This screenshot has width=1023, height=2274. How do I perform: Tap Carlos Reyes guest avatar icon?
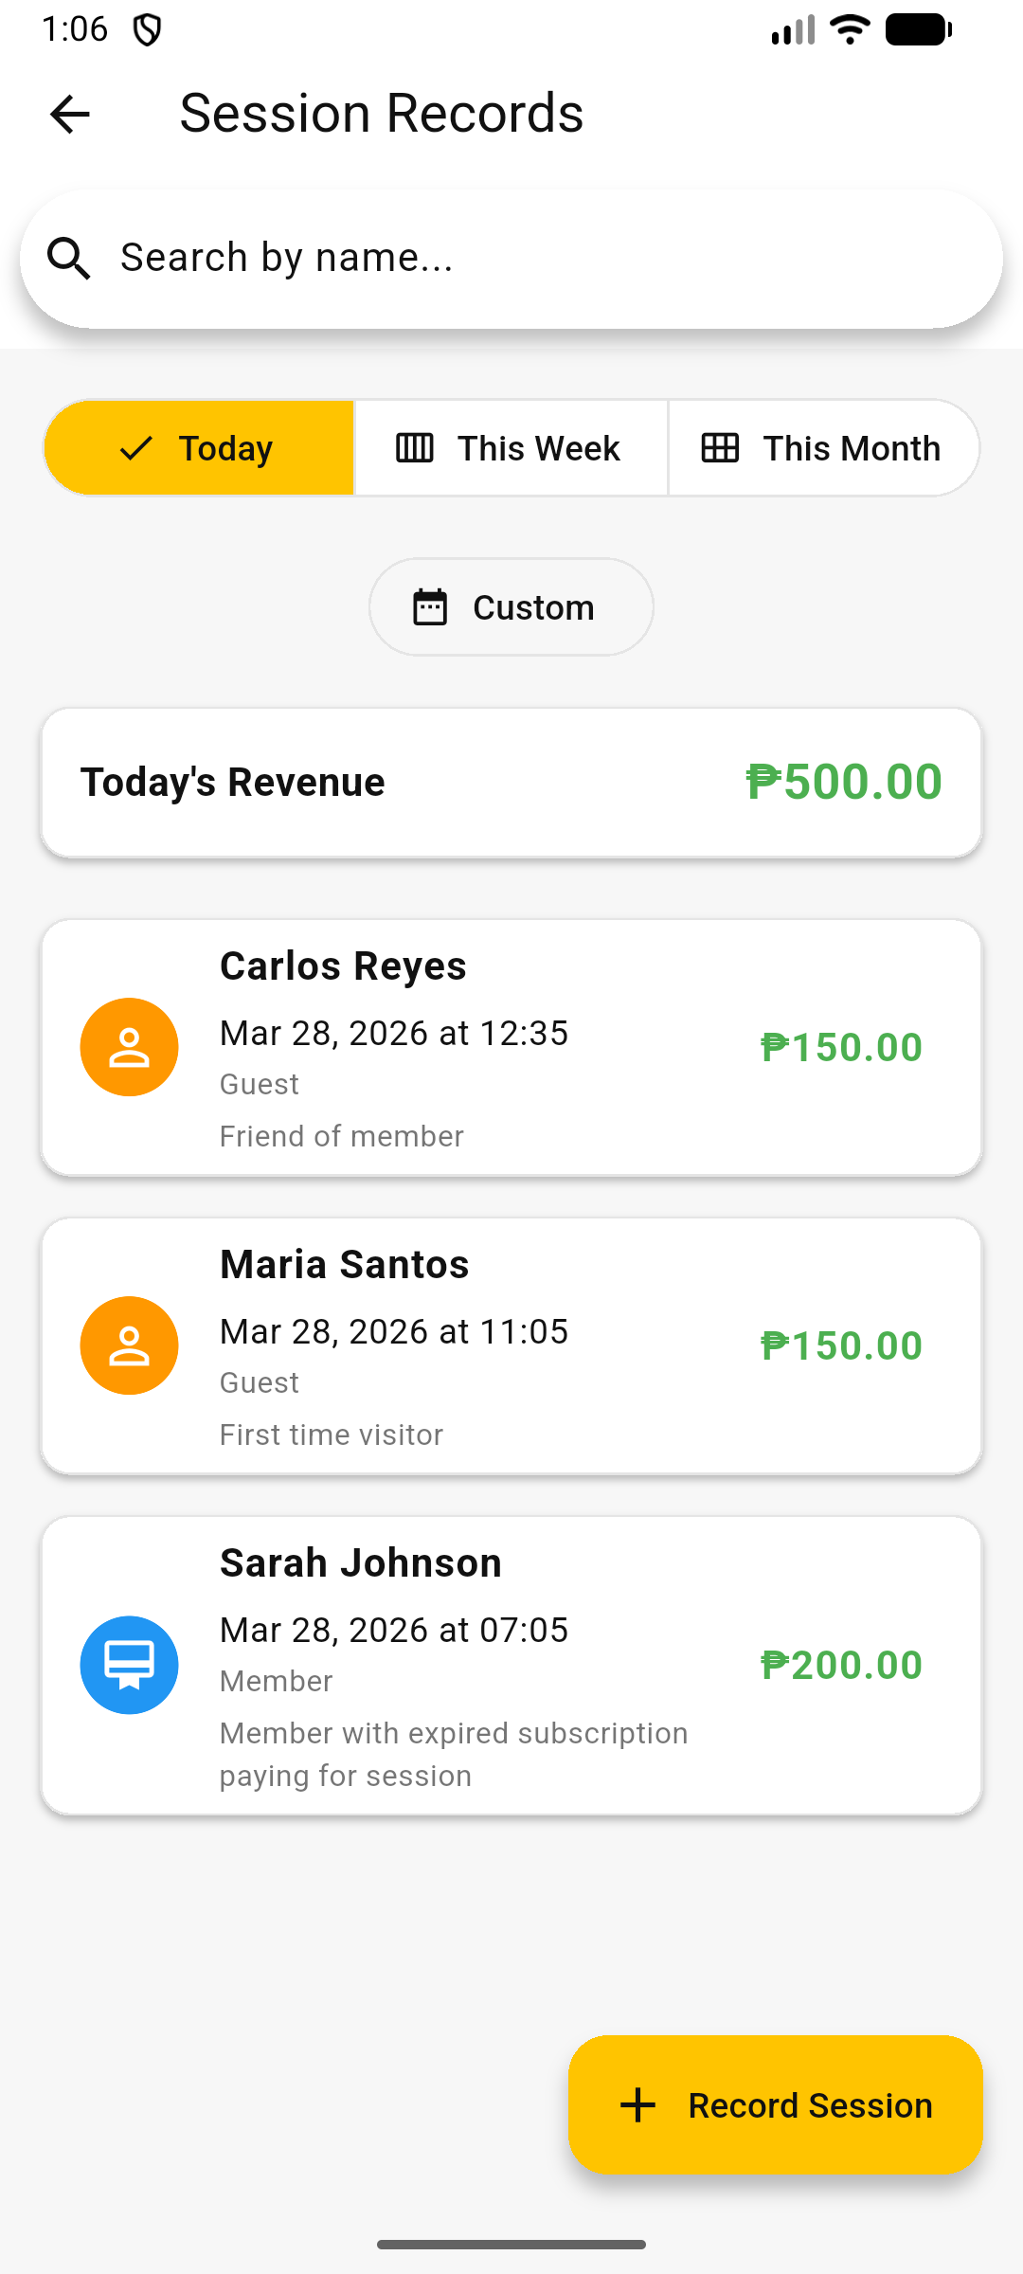pos(129,1047)
